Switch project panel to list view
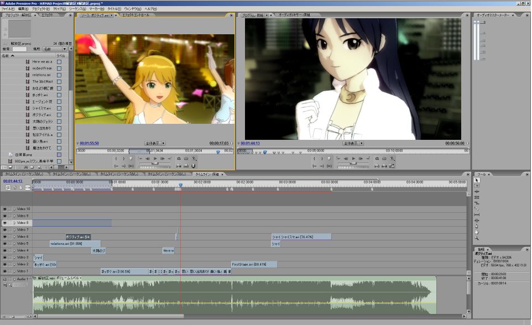Image resolution: width=532 pixels, height=325 pixels. 4,167
